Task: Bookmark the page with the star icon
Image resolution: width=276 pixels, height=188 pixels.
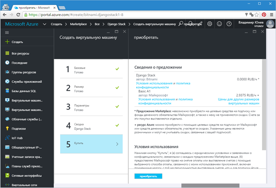Action: (257, 15)
